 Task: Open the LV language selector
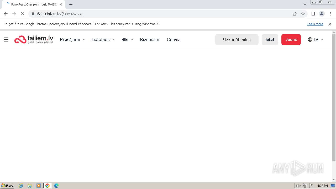(316, 40)
